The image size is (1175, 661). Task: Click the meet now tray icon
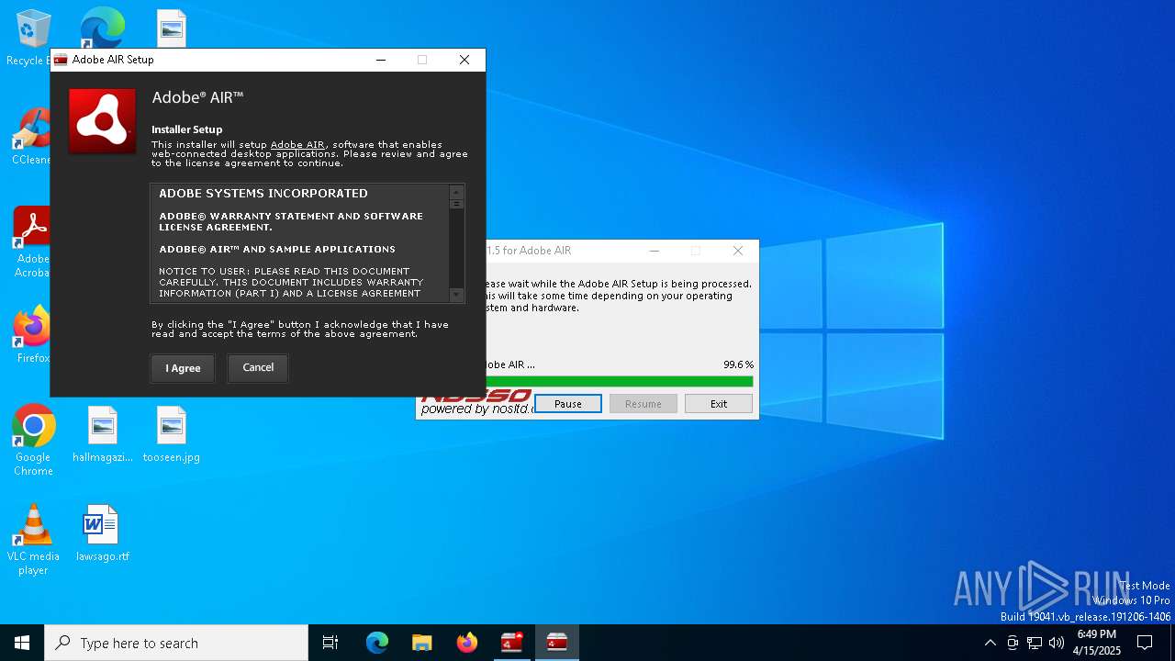pyautogui.click(x=1013, y=643)
